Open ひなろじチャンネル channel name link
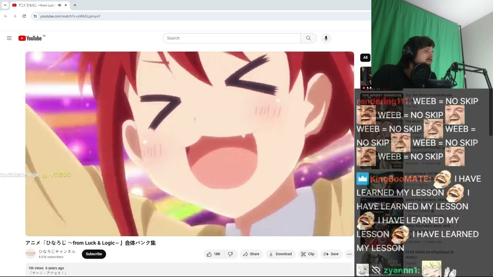Viewport: 493px width, 277px height. (x=57, y=252)
